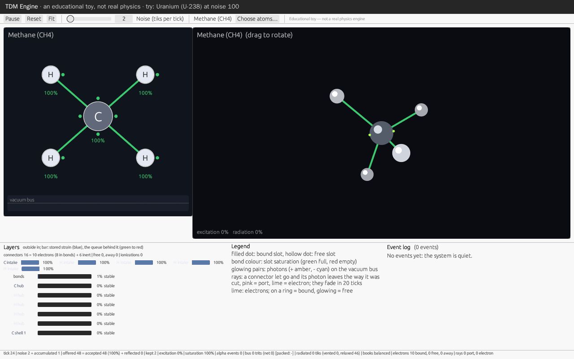This screenshot has height=359, width=574.
Task: Click the Reset button
Action: 34,19
